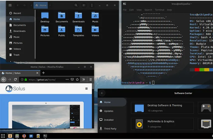This screenshot has height=140, width=213.
Task: Open the Terminal menu in terminal menubar
Action: [x=159, y=10]
